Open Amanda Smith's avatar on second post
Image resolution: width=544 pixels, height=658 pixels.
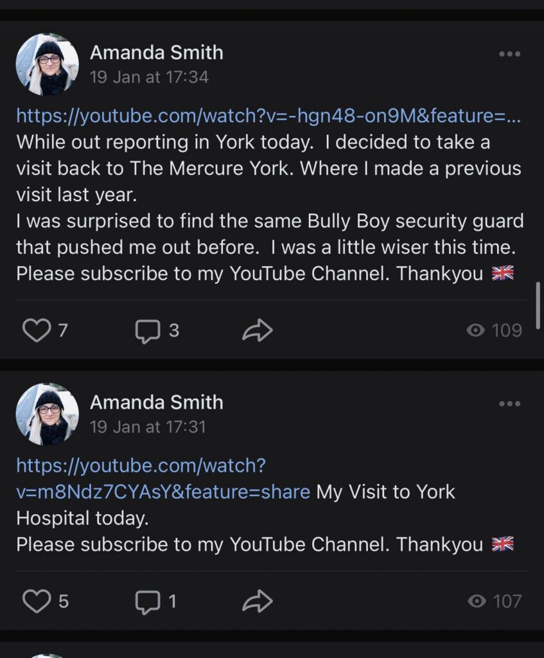point(47,414)
